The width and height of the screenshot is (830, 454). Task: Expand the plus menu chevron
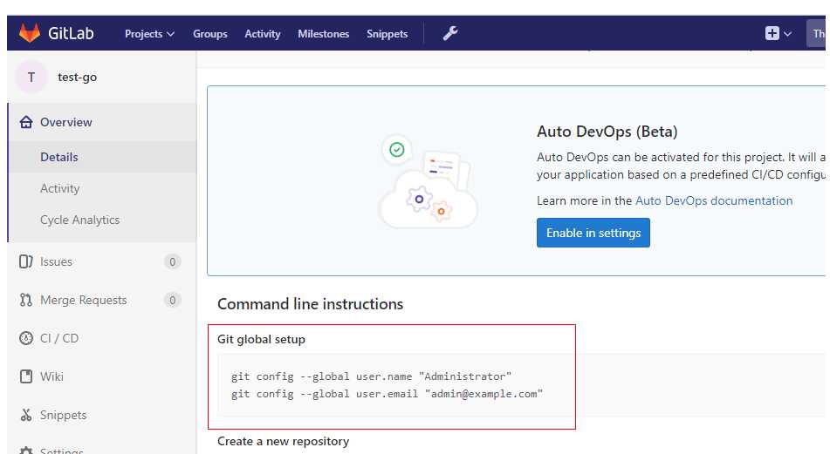(787, 34)
